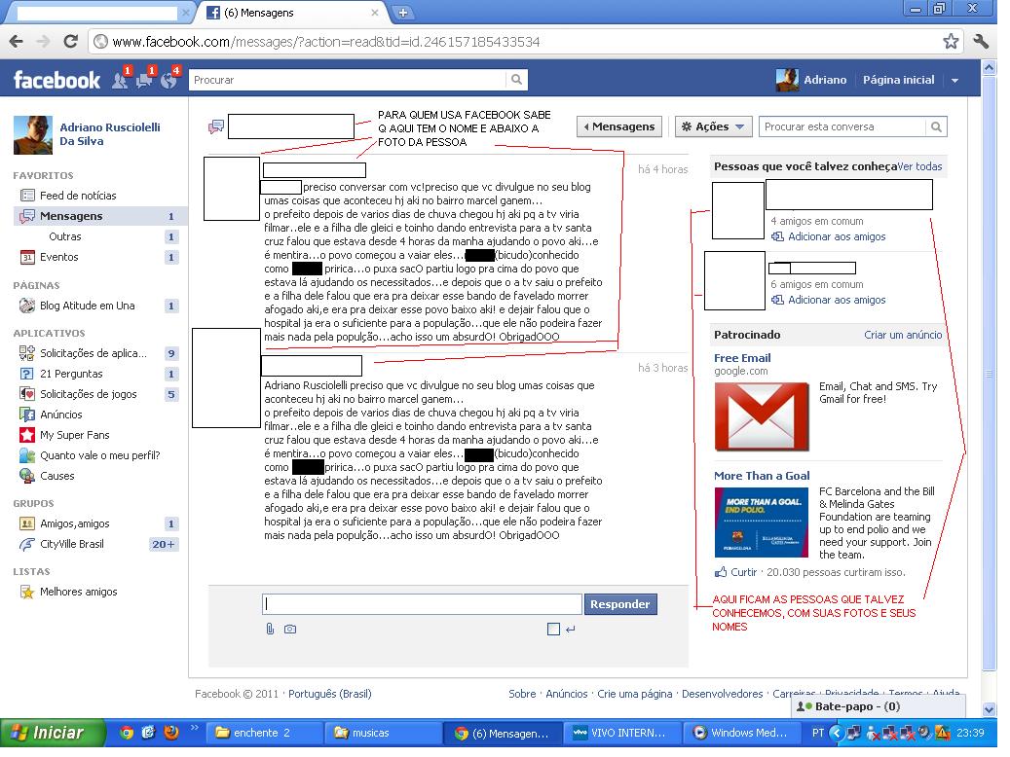1010x757 pixels.
Task: Open account dropdown arrow in header
Action: click(954, 81)
